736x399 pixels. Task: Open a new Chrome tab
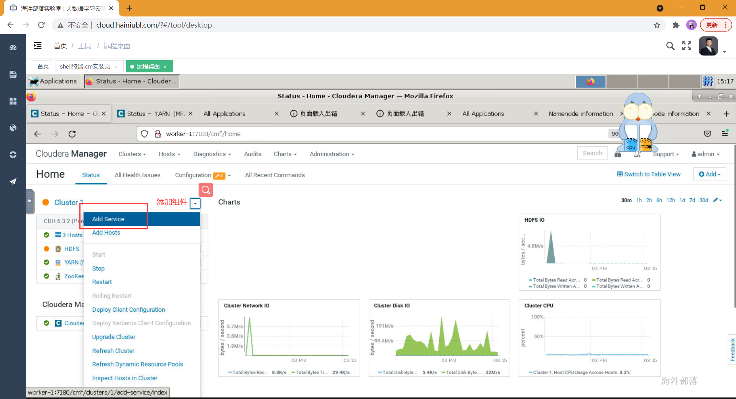(129, 8)
